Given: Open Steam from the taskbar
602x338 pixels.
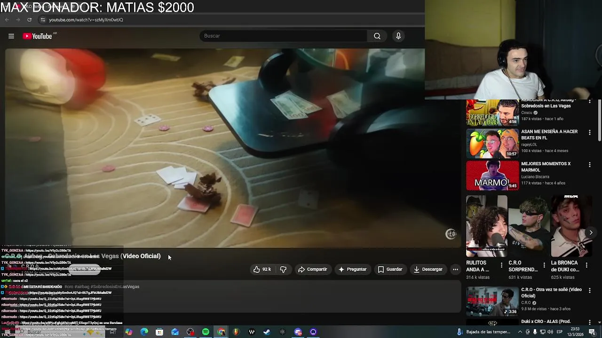Looking at the screenshot, I should tap(267, 332).
